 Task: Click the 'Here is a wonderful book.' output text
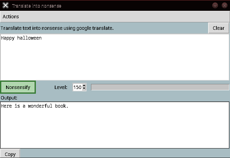[34, 106]
